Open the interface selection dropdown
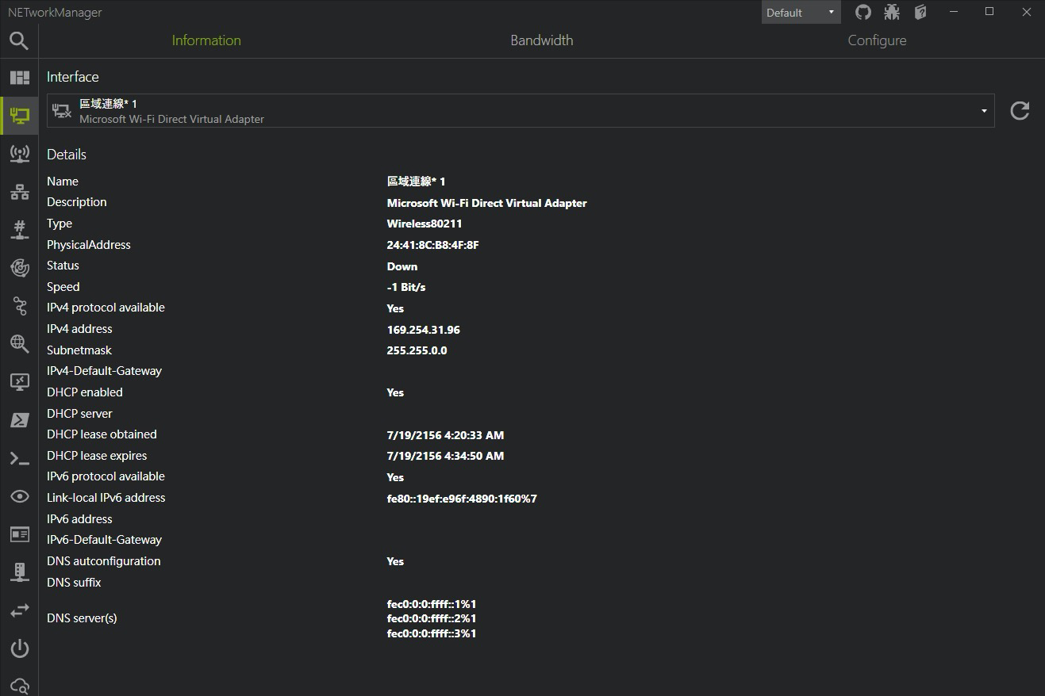 point(982,110)
